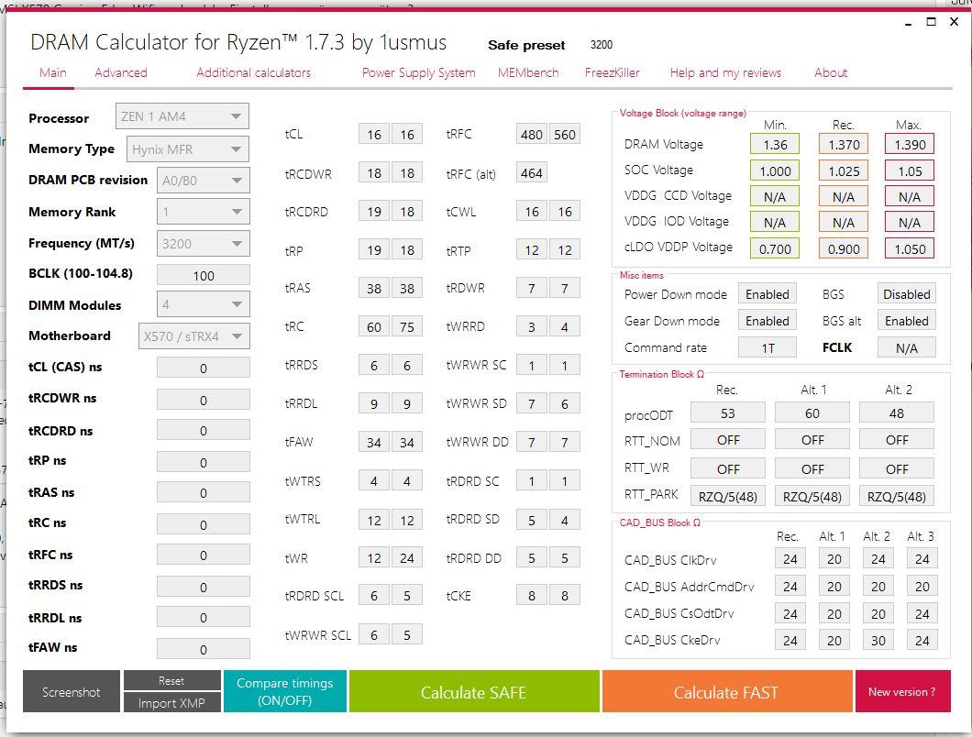Open the About tab

831,72
